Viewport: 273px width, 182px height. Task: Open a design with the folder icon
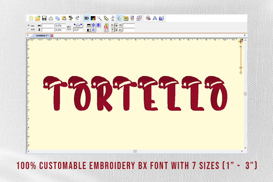[x=38, y=18]
